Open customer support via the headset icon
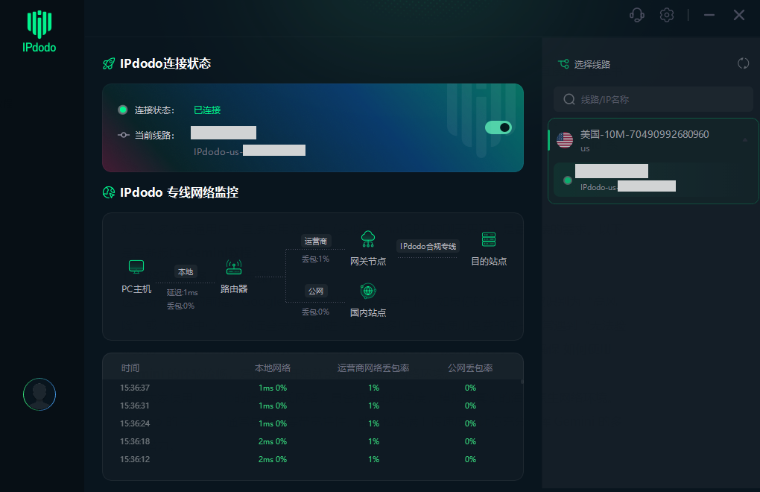 click(636, 15)
